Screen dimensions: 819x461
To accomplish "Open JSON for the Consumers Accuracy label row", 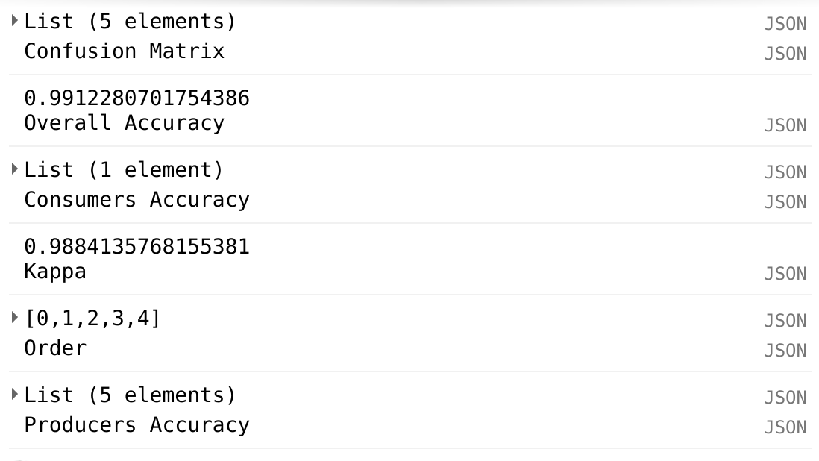I will (785, 201).
